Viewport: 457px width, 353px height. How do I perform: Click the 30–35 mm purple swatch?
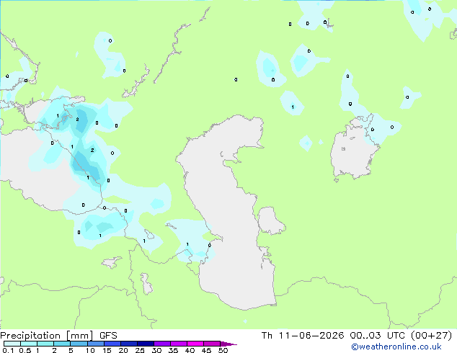tap(162, 344)
